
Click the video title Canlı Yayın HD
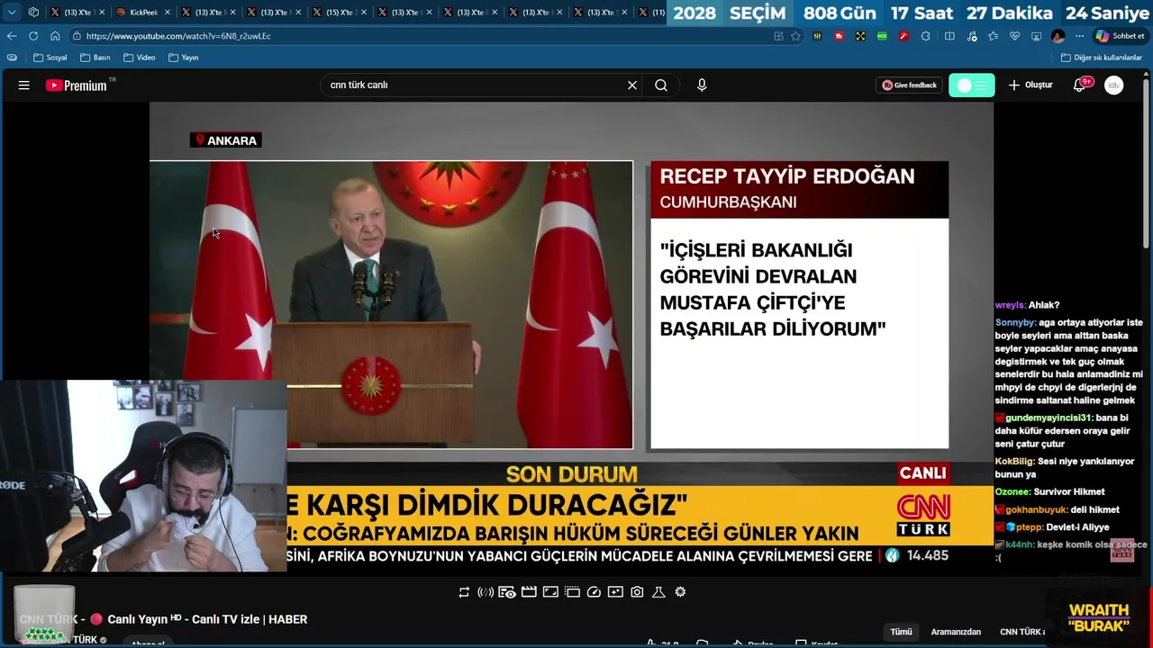(163, 619)
